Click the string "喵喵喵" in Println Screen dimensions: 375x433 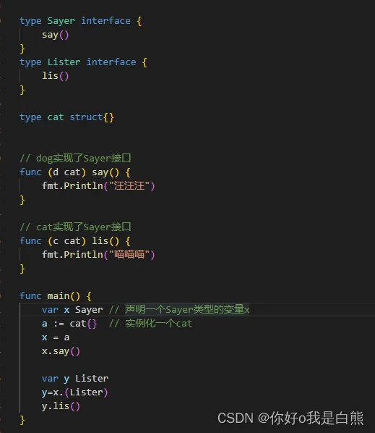coord(129,255)
